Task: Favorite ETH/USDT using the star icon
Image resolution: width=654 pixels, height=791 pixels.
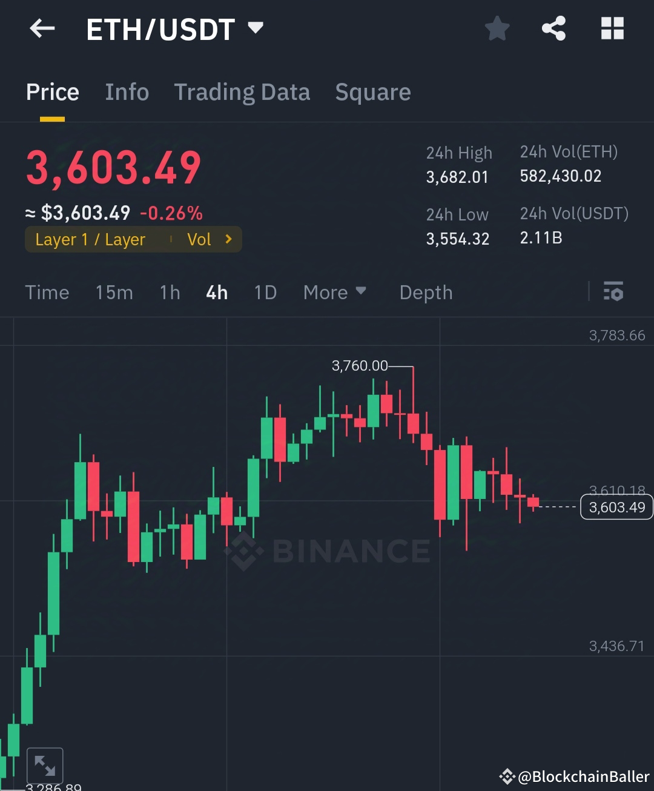Action: click(x=497, y=28)
